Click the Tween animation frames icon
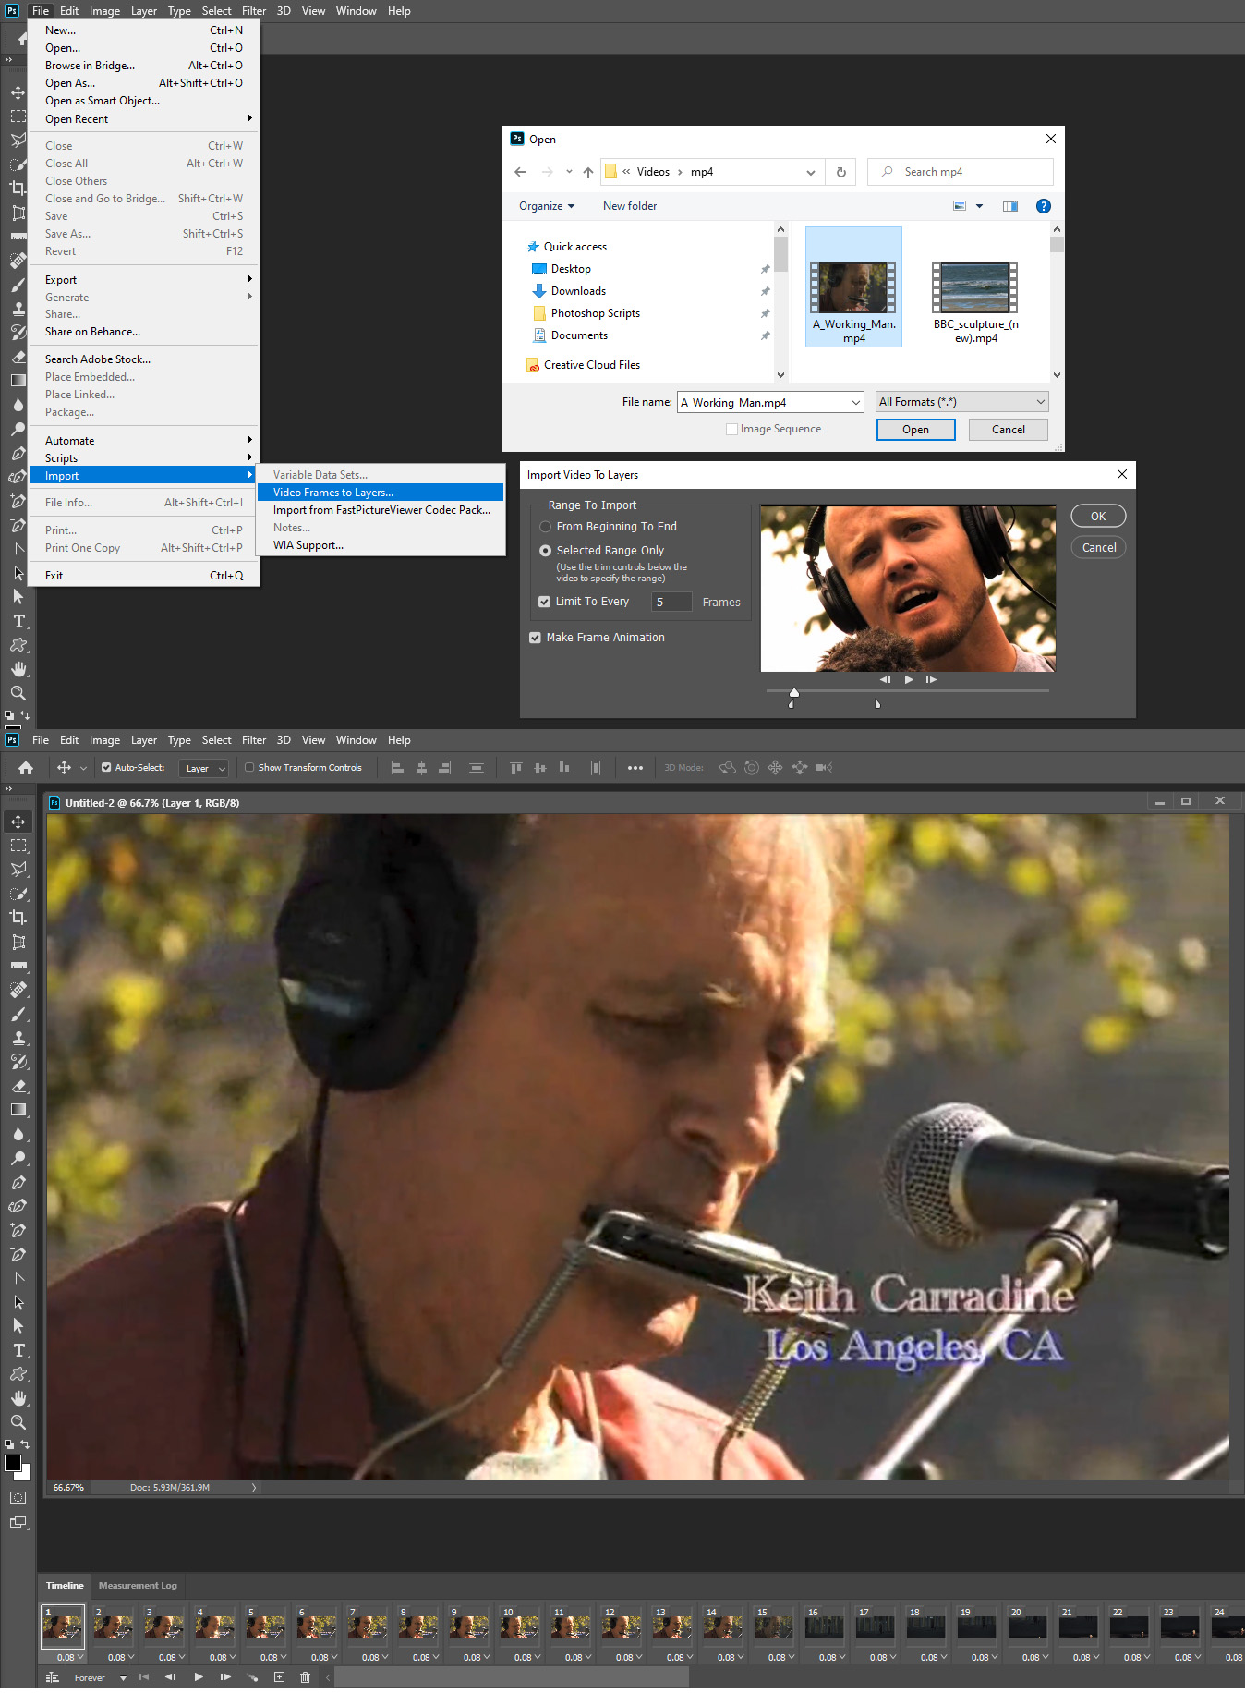This screenshot has width=1245, height=1693. tap(252, 1677)
